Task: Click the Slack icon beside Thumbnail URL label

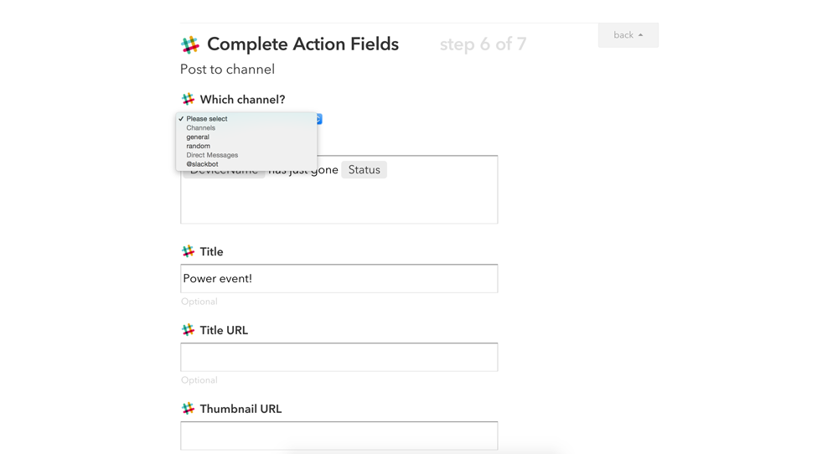Action: click(188, 409)
